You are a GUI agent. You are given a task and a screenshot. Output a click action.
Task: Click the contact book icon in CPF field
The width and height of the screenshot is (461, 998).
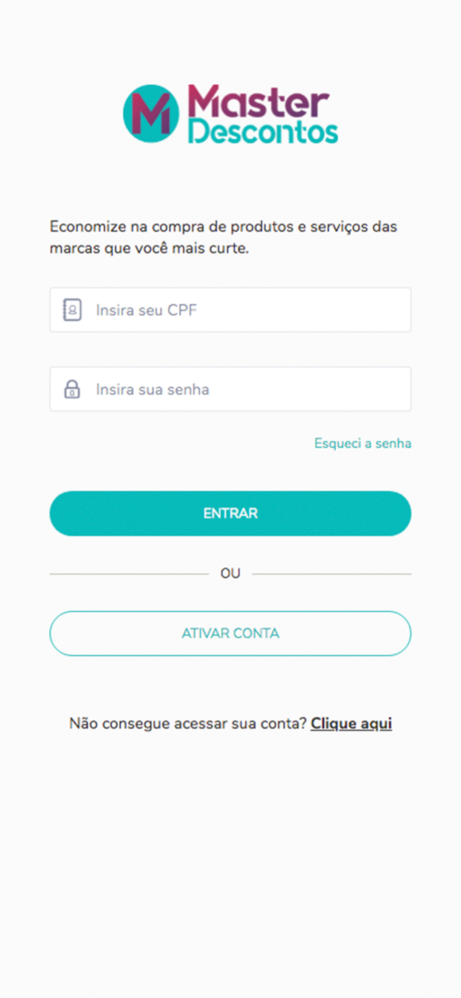coord(72,310)
